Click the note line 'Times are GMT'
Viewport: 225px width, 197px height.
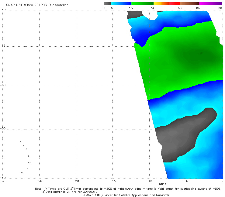[59, 189]
